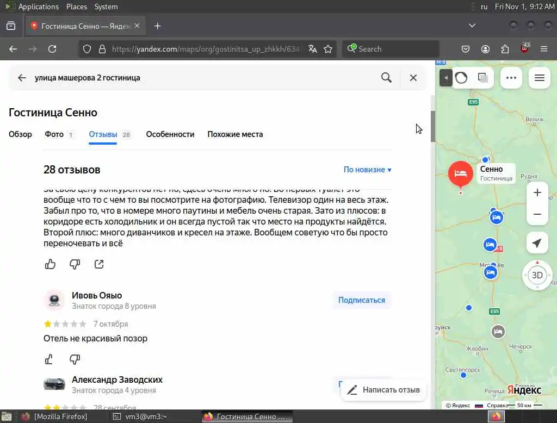
Task: Subscribe to Ивовь Ояыо with Подписаться
Action: click(x=362, y=300)
